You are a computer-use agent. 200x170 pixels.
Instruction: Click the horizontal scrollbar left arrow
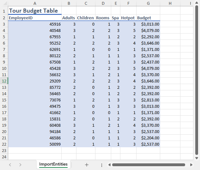point(109,165)
